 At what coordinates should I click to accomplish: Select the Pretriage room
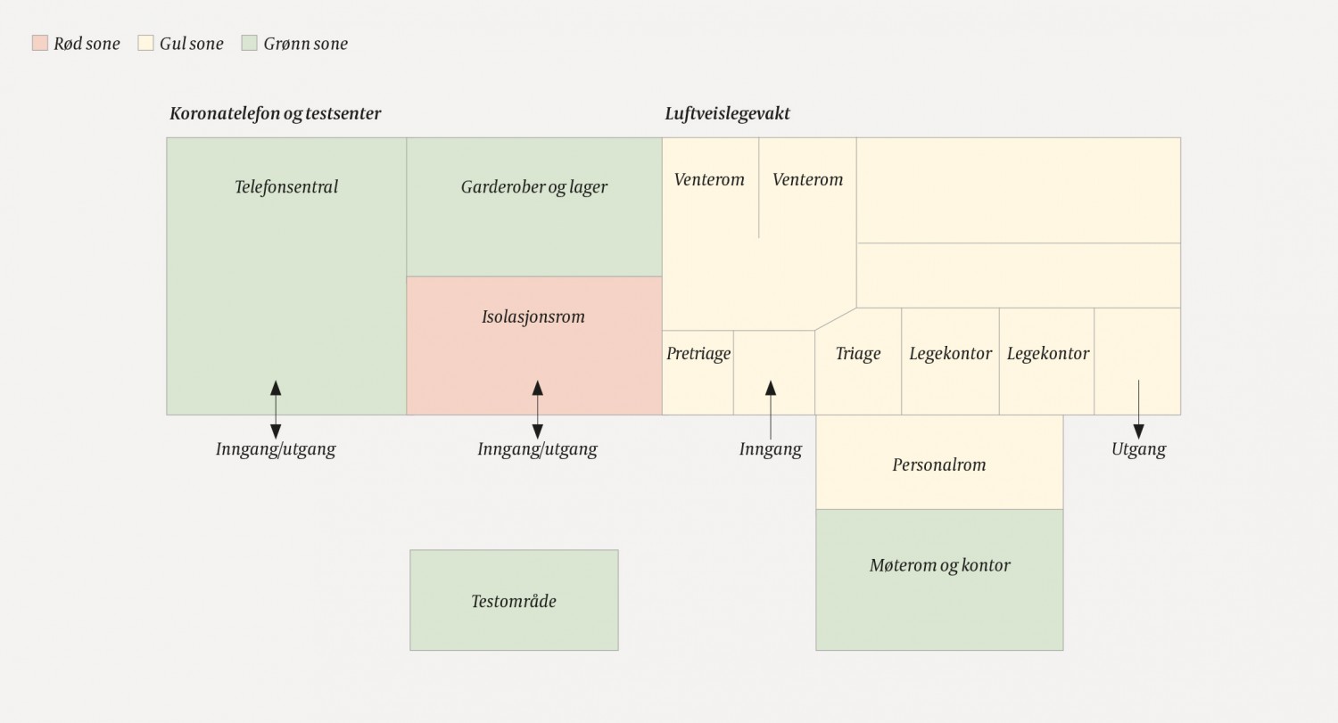coord(698,354)
